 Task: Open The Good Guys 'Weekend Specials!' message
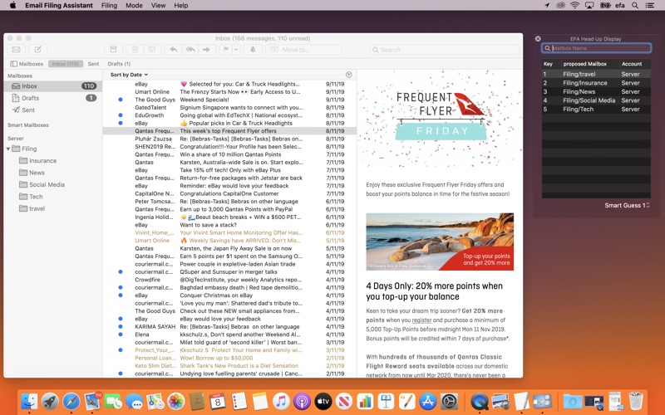click(229, 100)
